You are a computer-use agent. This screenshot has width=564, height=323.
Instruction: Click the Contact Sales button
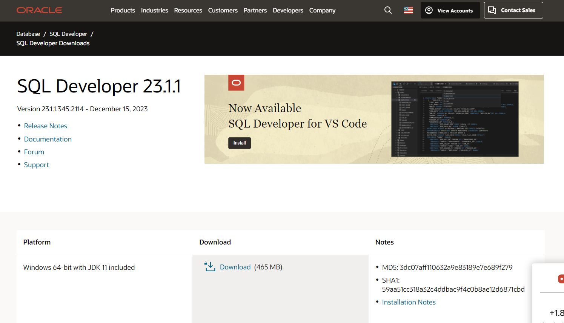tap(513, 10)
